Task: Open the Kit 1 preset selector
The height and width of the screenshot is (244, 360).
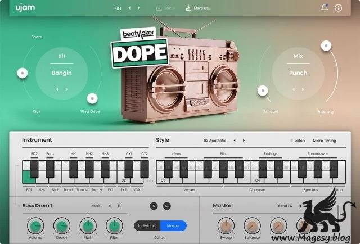Action: [x=118, y=8]
